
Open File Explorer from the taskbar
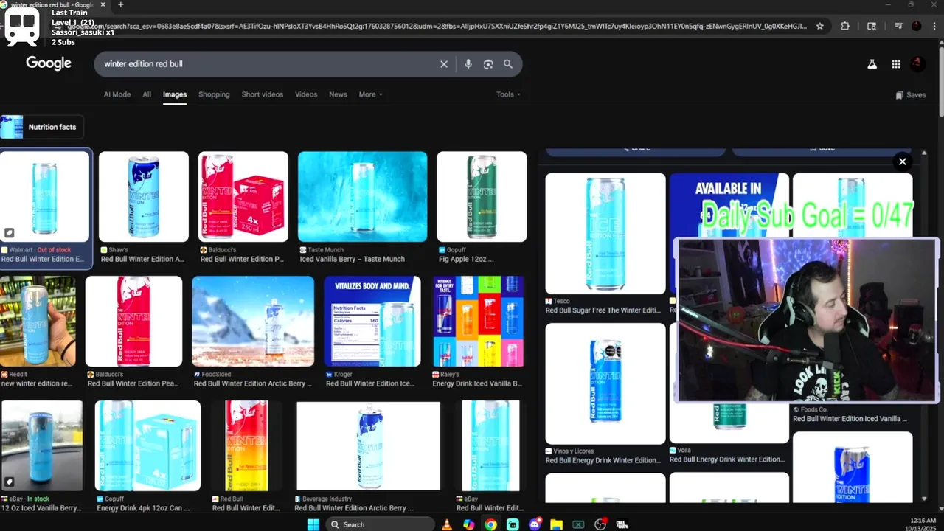click(557, 524)
